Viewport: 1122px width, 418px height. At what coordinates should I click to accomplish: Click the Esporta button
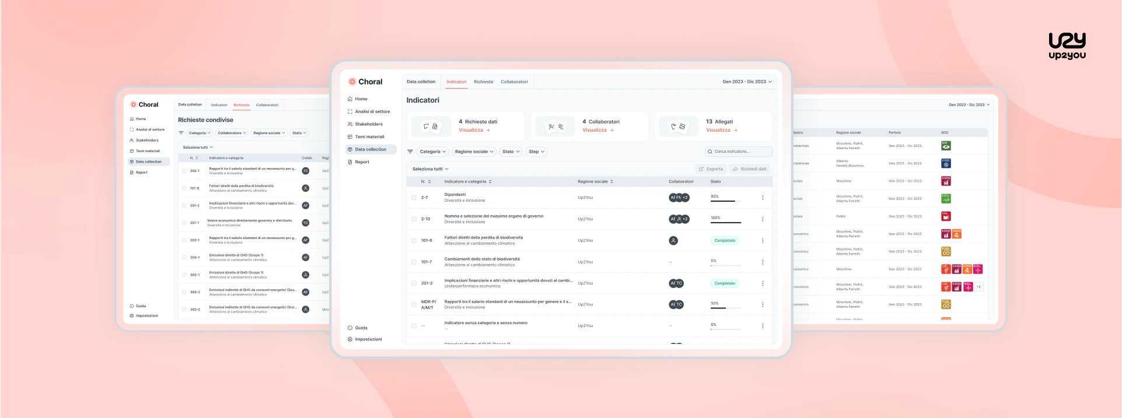click(x=711, y=169)
